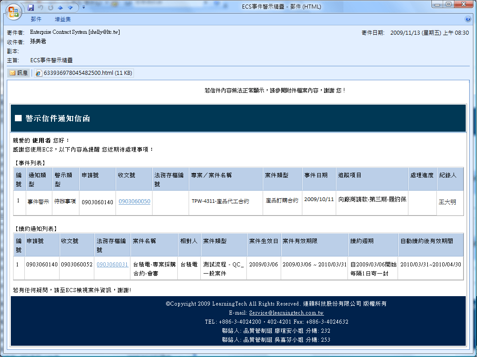This screenshot has width=477, height=357.
Task: Click the Save icon in Quick Access toolbar
Action: [30, 7]
